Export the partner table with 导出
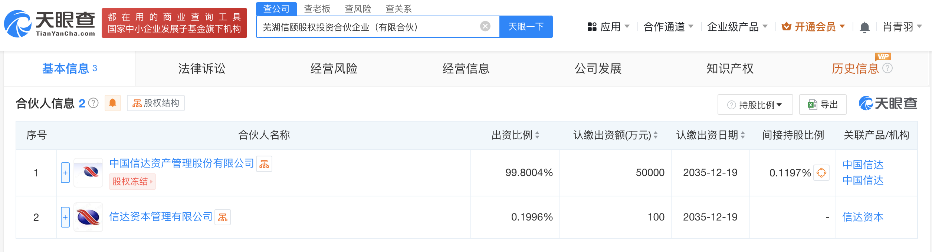 (x=823, y=105)
